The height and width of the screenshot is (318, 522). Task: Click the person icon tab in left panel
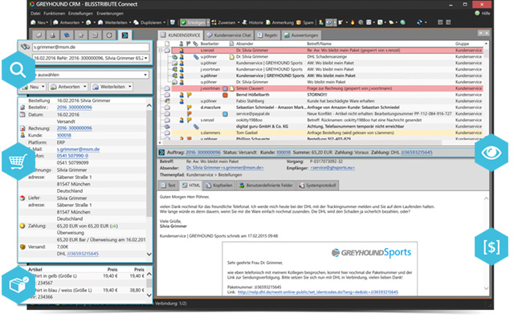[x=53, y=35]
